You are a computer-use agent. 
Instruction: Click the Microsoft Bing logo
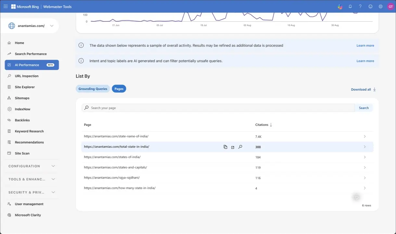pyautogui.click(x=25, y=6)
